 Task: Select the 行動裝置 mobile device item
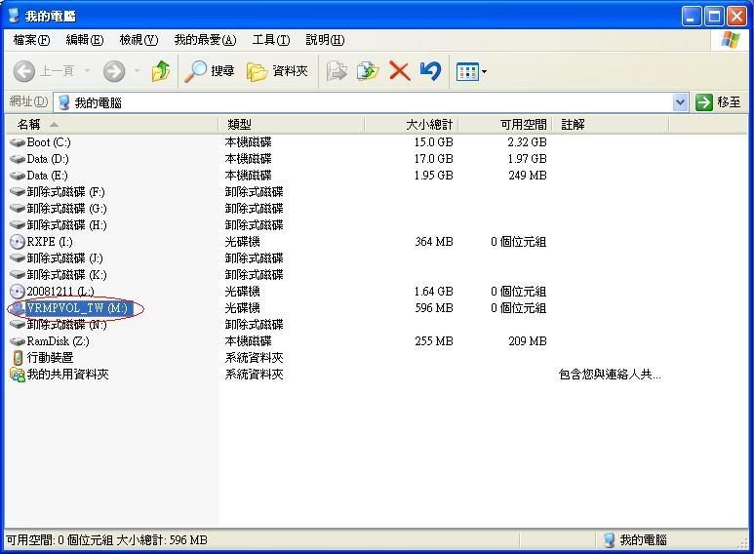pyautogui.click(x=49, y=358)
